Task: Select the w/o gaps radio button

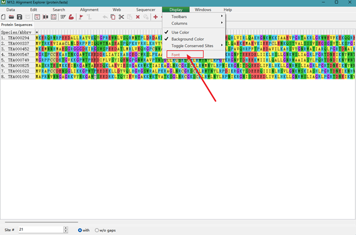Action: 97,230
